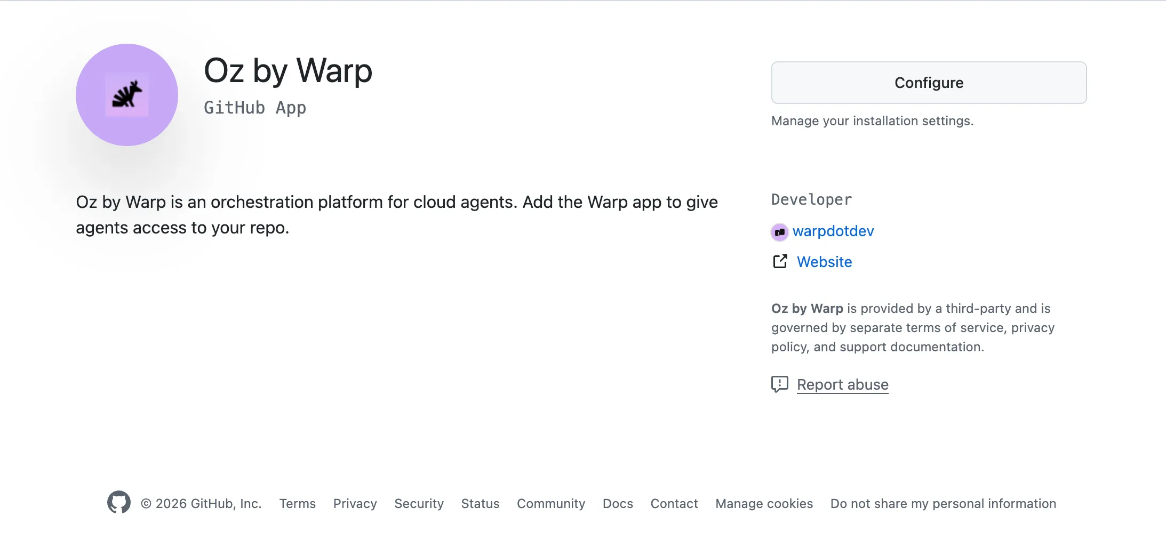
Task: View GitHub Security information
Action: (419, 503)
